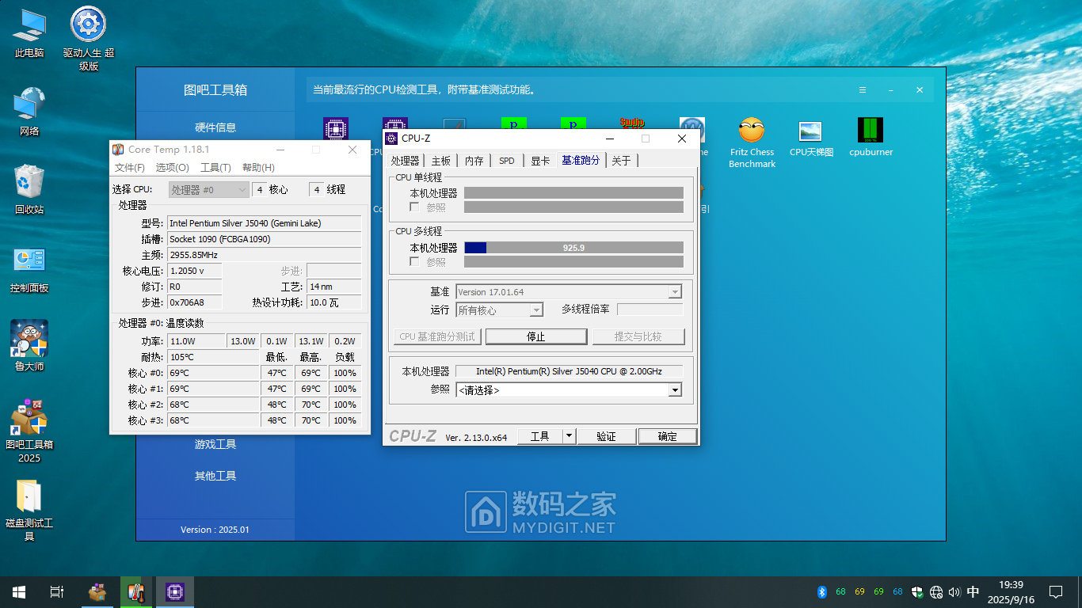Screen dimensions: 1082x608
Task: Click the network status tray icon
Action: coord(936,592)
